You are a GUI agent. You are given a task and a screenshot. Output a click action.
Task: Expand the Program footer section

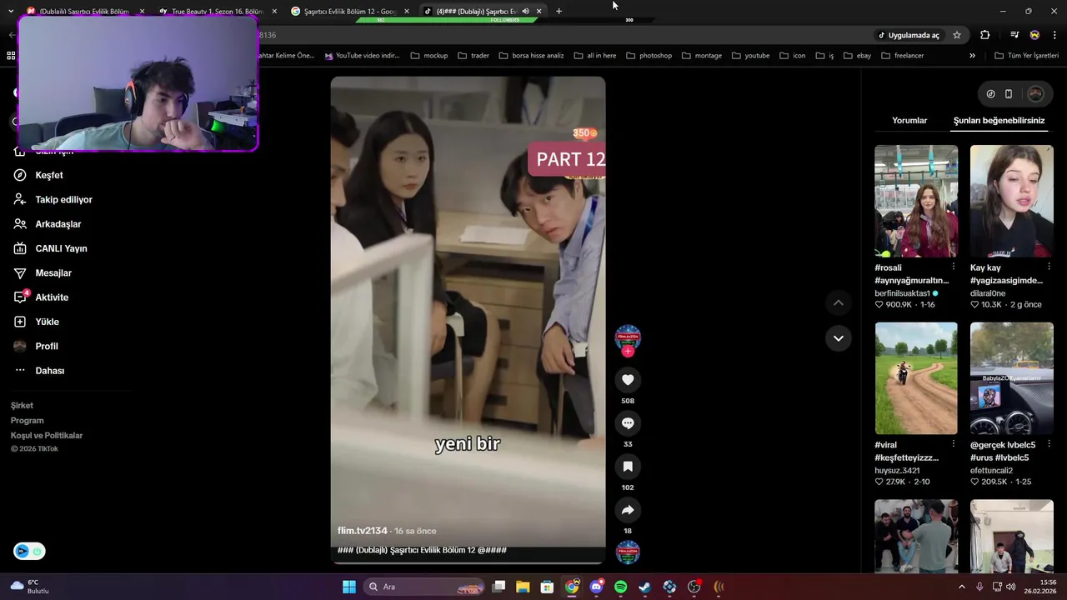pos(27,421)
